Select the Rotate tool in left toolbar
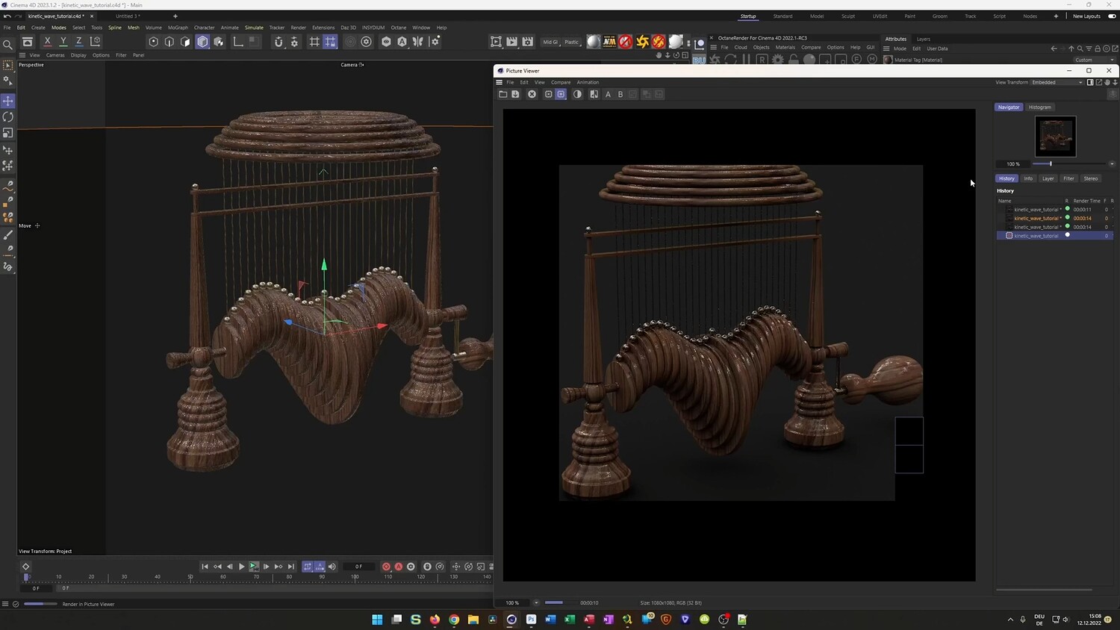Screen dimensions: 1120x630 click(x=8, y=117)
